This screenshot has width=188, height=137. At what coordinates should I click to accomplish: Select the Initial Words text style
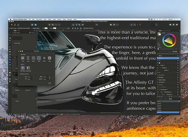pyautogui.click(x=162, y=80)
